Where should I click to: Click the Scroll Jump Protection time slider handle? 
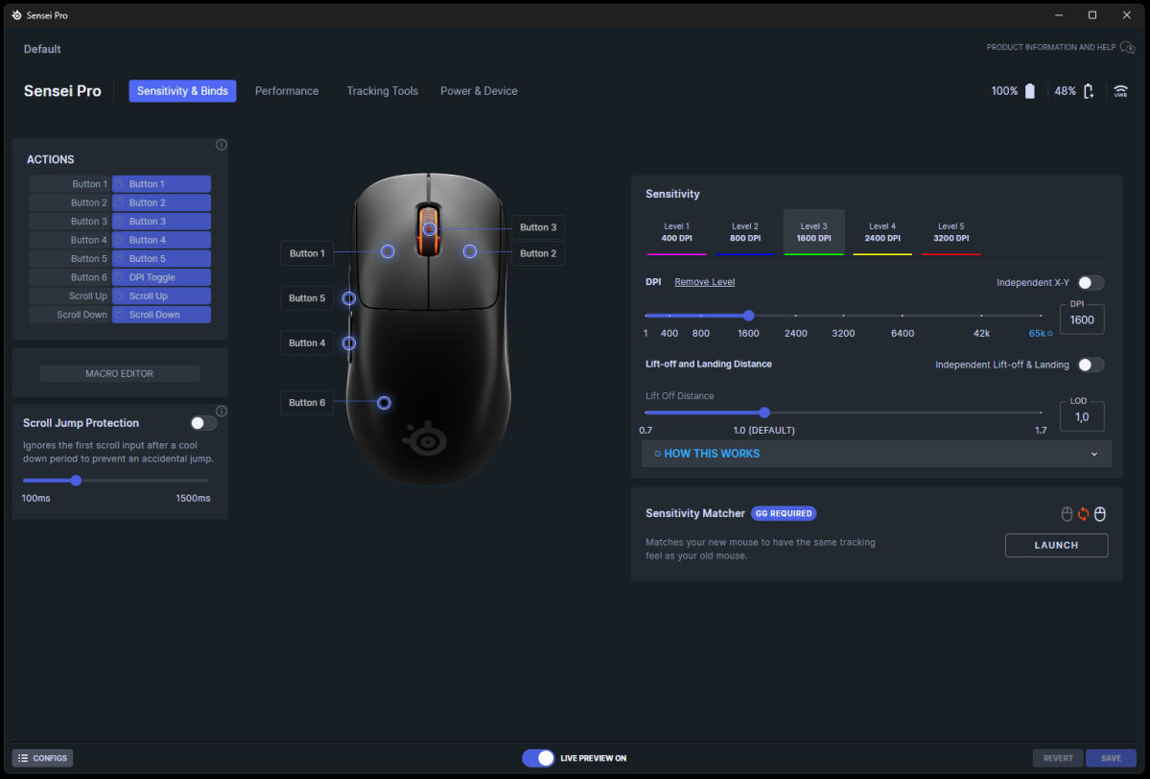point(77,482)
